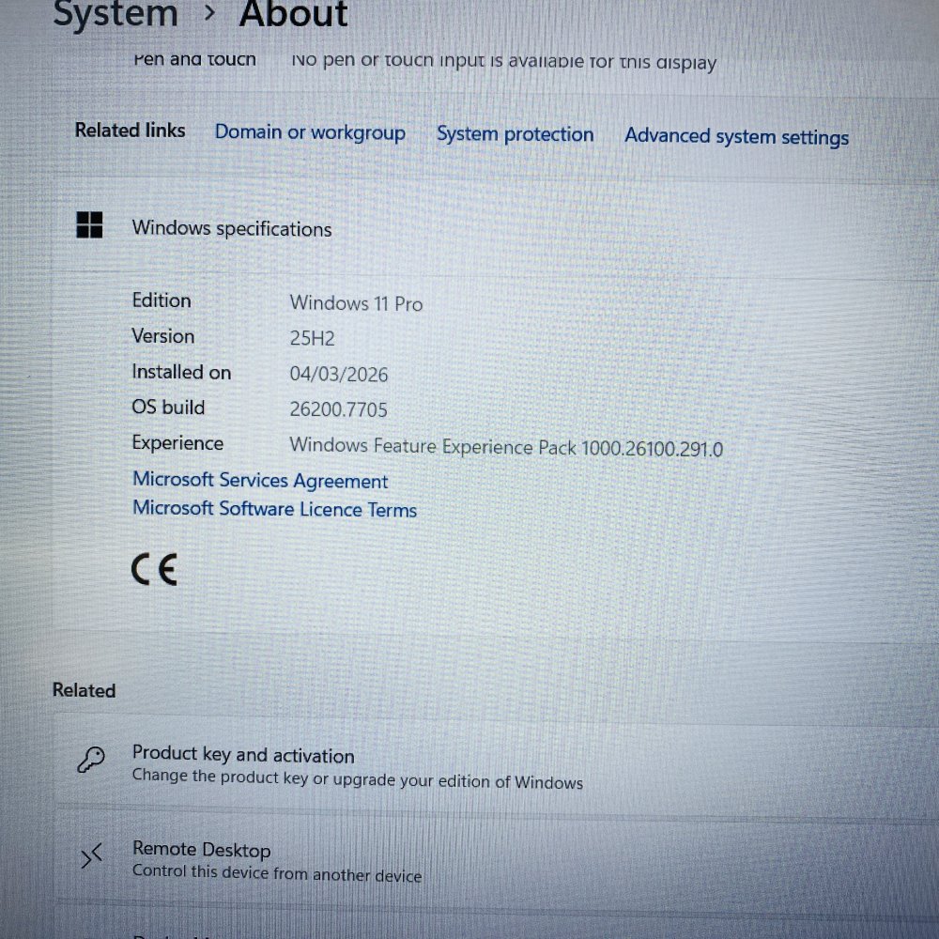The width and height of the screenshot is (939, 939).
Task: Click the OS build number 26200.7705
Action: coord(338,409)
